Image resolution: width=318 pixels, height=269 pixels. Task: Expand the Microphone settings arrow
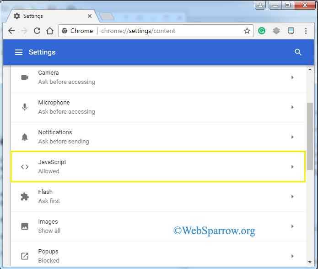coord(292,107)
